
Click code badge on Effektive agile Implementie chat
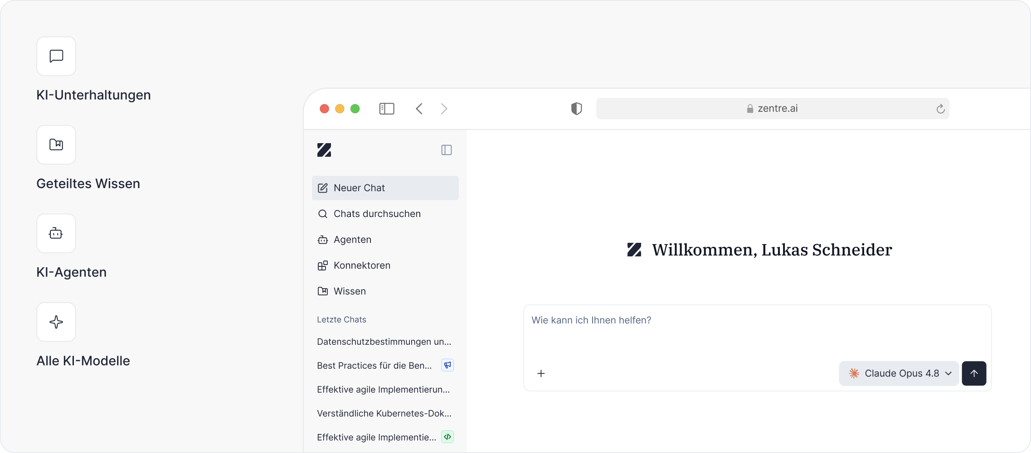[x=447, y=437]
